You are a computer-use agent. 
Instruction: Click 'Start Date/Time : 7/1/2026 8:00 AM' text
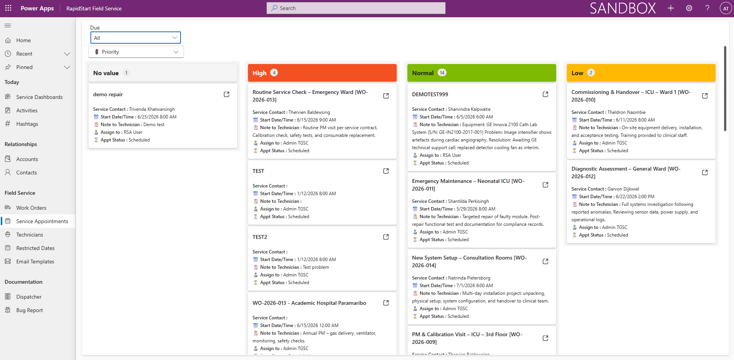coord(456,286)
